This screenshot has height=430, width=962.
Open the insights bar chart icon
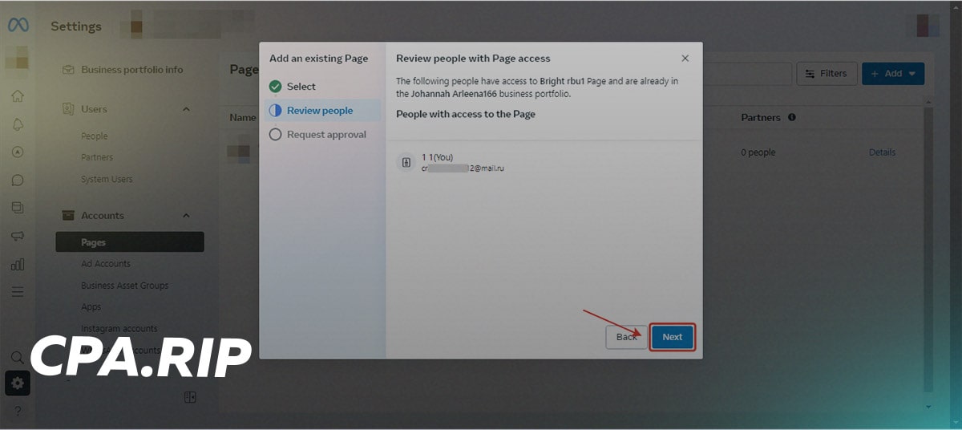[18, 264]
